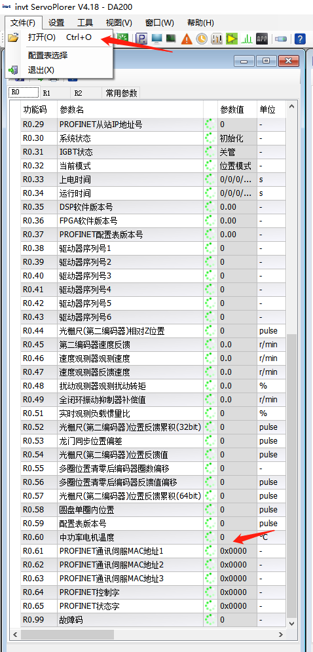313x652 pixels.
Task: Open the 文件(F) menu
Action: [23, 22]
